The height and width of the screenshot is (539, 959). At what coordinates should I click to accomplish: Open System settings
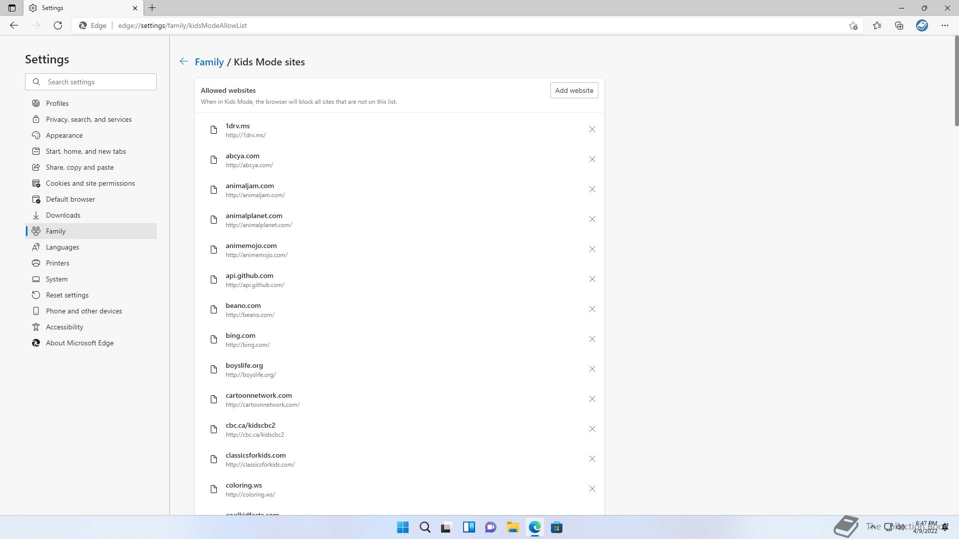[x=91, y=279]
